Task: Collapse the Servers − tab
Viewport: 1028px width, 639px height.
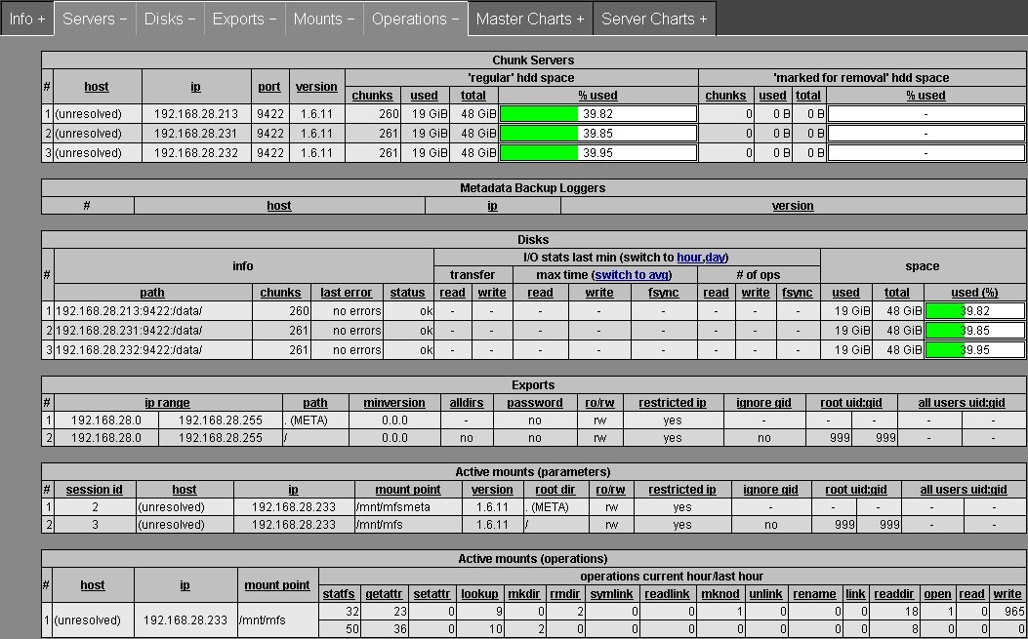Action: [95, 19]
